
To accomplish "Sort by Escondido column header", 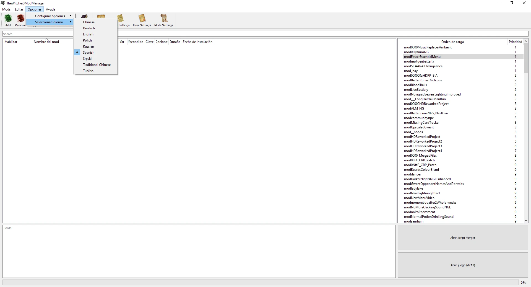I will coord(136,42).
